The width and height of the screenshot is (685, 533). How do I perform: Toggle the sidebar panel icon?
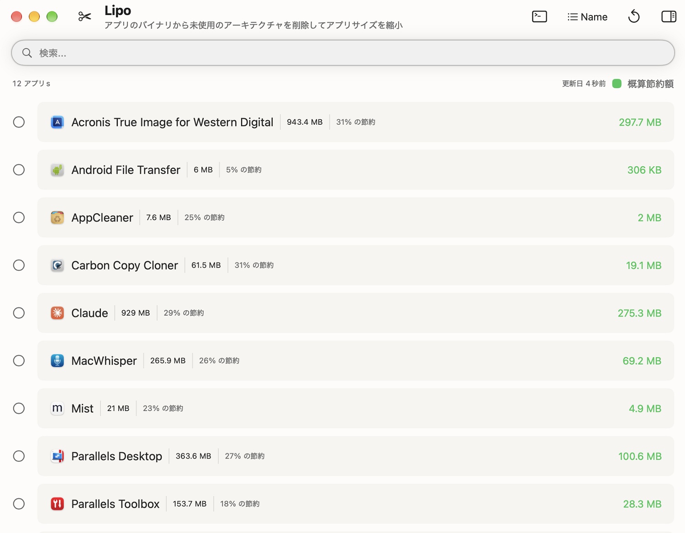click(x=669, y=17)
